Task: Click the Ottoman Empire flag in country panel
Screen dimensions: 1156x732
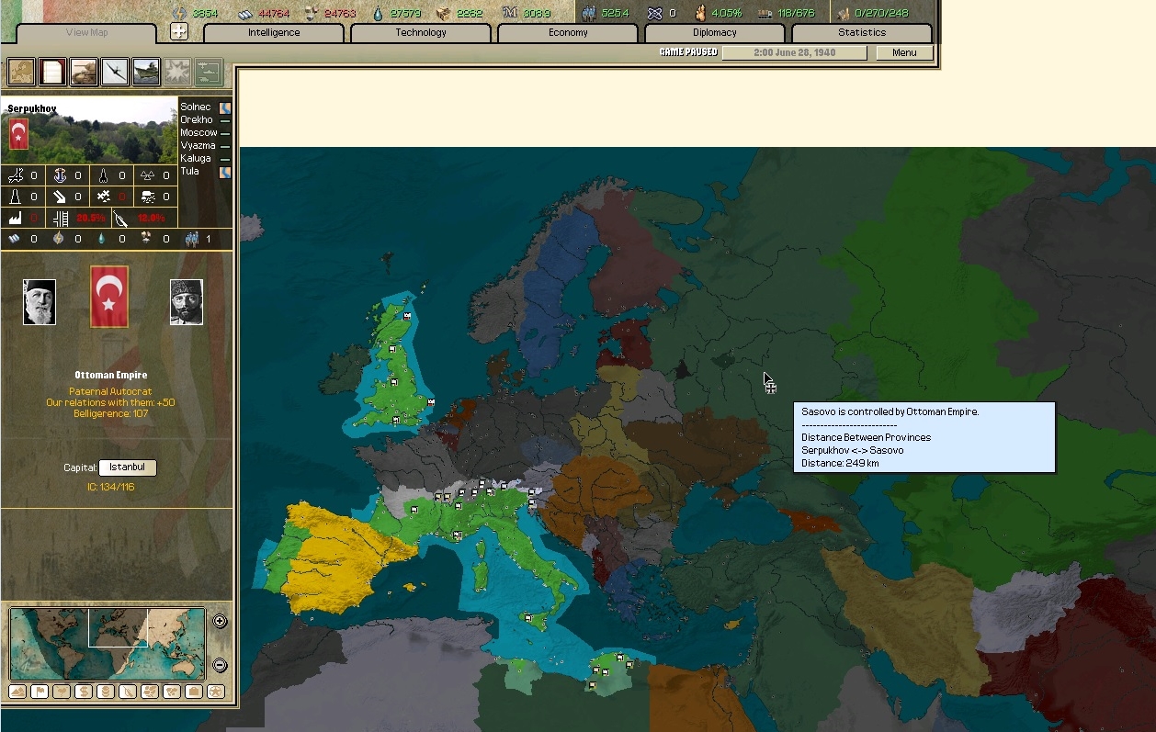Action: click(x=109, y=297)
